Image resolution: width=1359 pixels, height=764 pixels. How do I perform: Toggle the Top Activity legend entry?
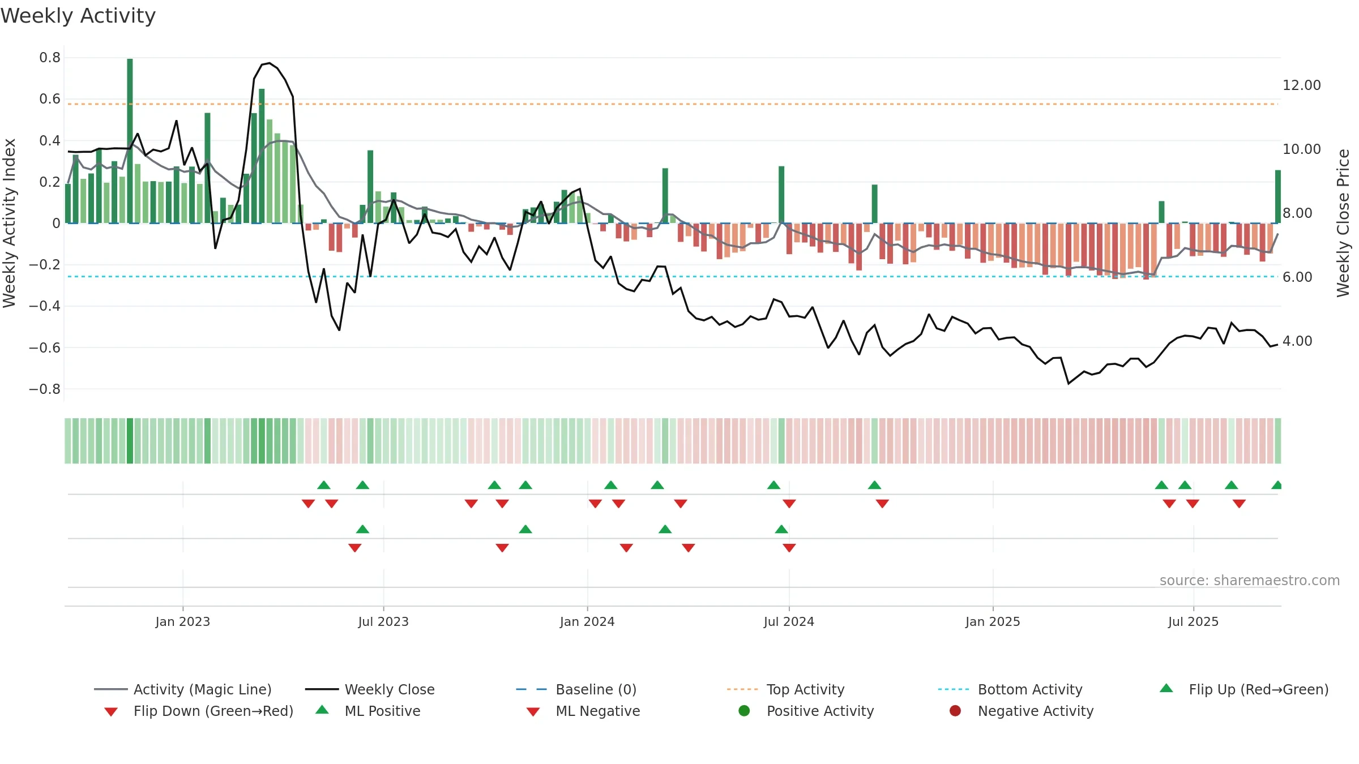(x=786, y=689)
